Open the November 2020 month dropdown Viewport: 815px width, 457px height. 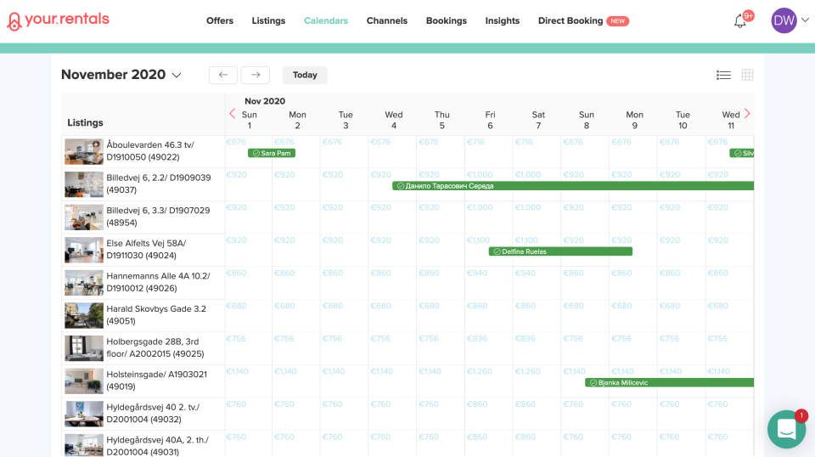(121, 75)
